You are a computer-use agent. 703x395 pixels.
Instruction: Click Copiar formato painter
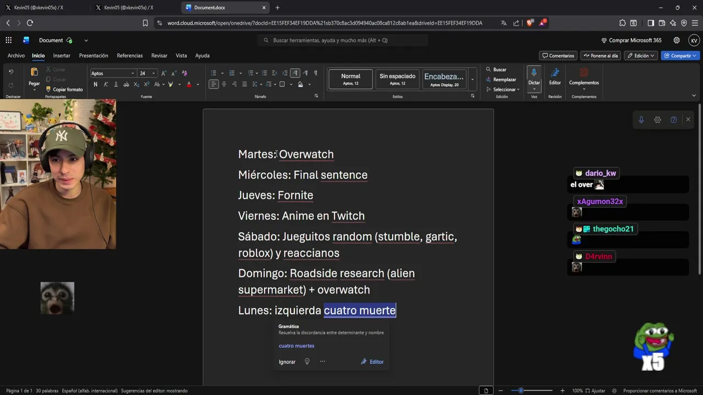click(x=64, y=89)
